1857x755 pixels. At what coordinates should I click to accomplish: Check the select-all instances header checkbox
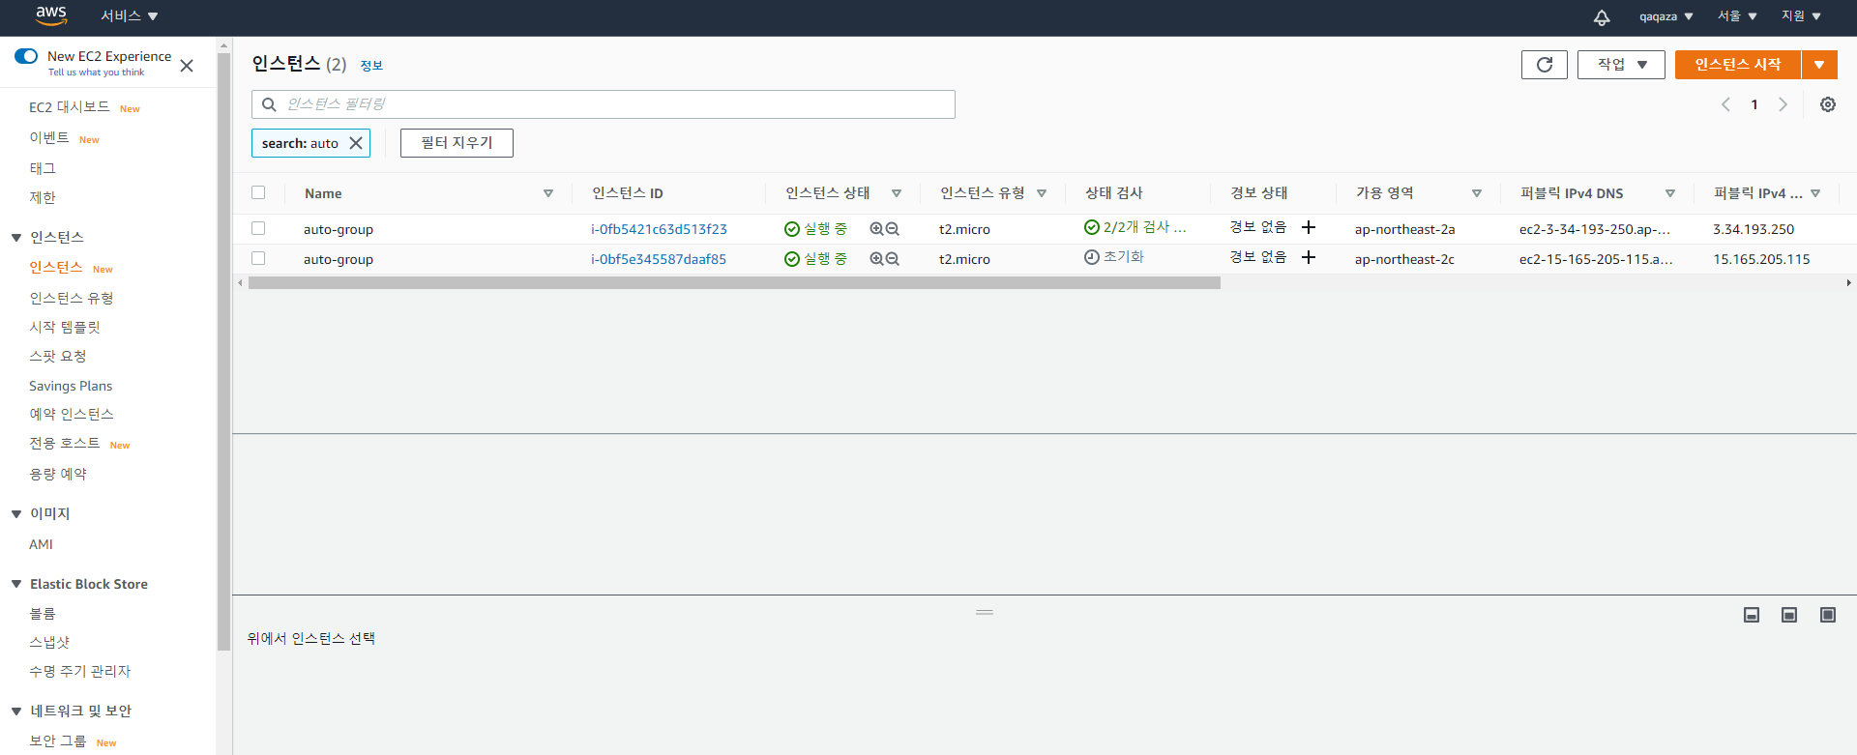(258, 192)
